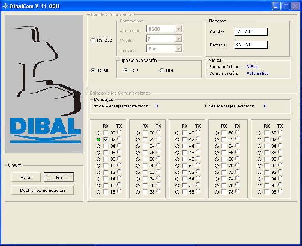The image size is (302, 246).
Task: Click the RX status indicator for scale 36
Action: tap(138, 185)
